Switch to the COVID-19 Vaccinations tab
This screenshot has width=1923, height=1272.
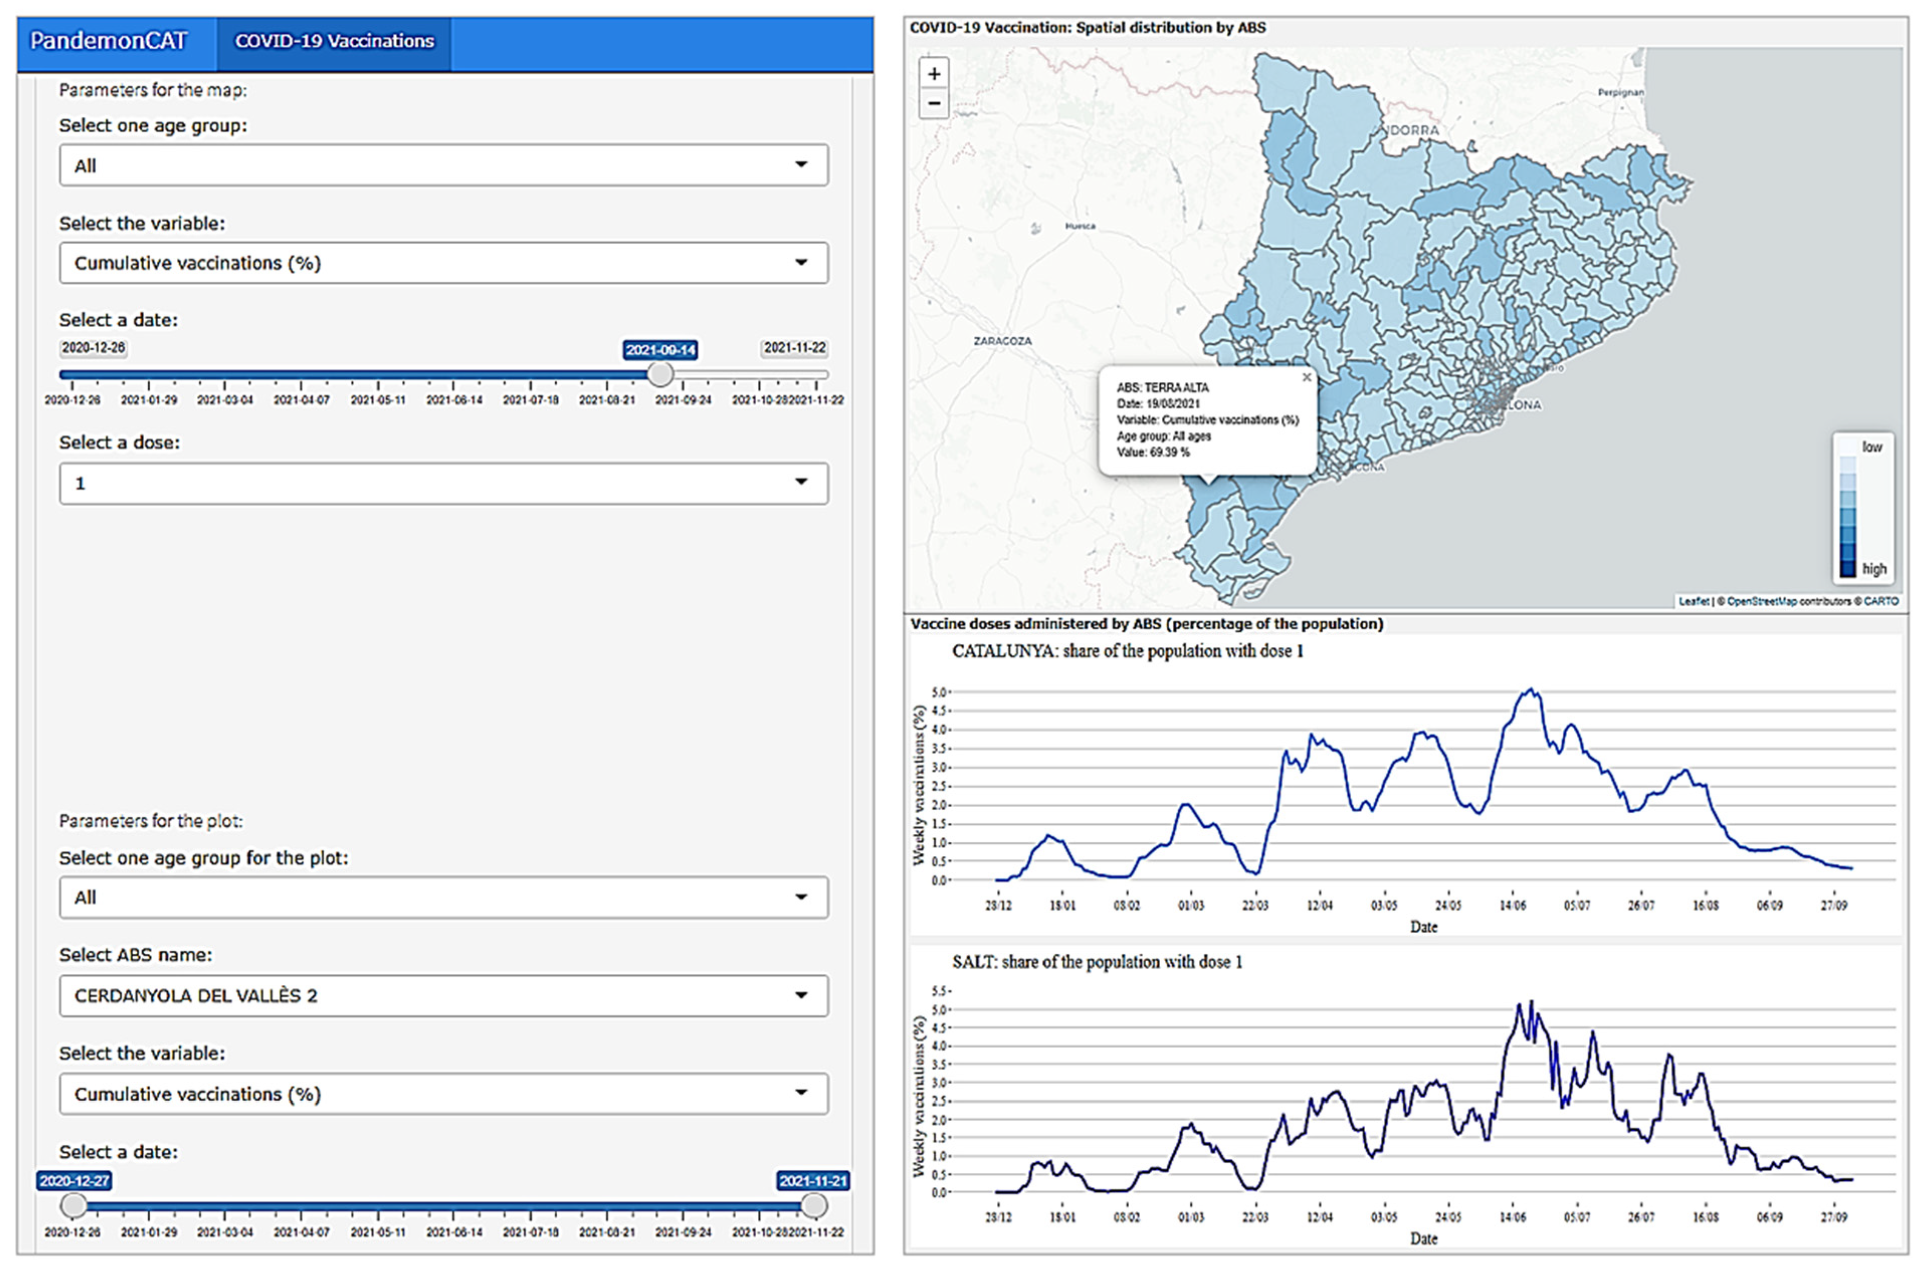pyautogui.click(x=334, y=41)
